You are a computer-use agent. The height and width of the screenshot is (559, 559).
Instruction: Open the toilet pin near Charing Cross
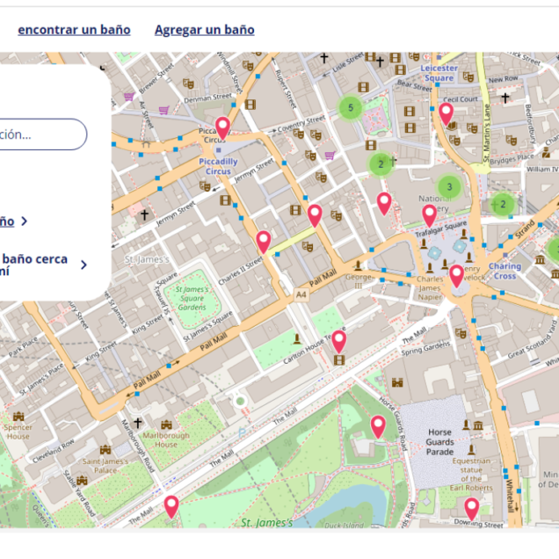pos(456,275)
